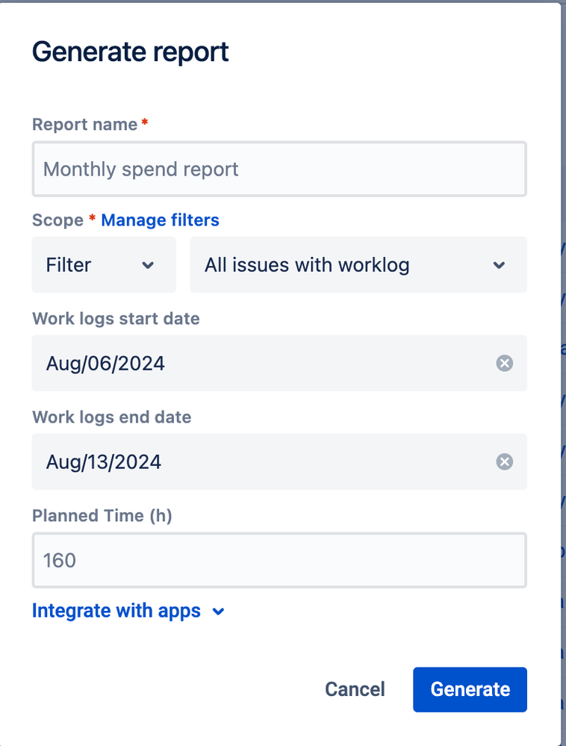
Task: Click the chevron in All issues with worklog
Action: 499,266
